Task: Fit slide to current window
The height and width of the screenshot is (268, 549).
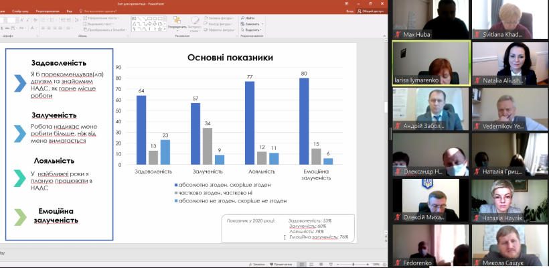Action: pos(384,264)
